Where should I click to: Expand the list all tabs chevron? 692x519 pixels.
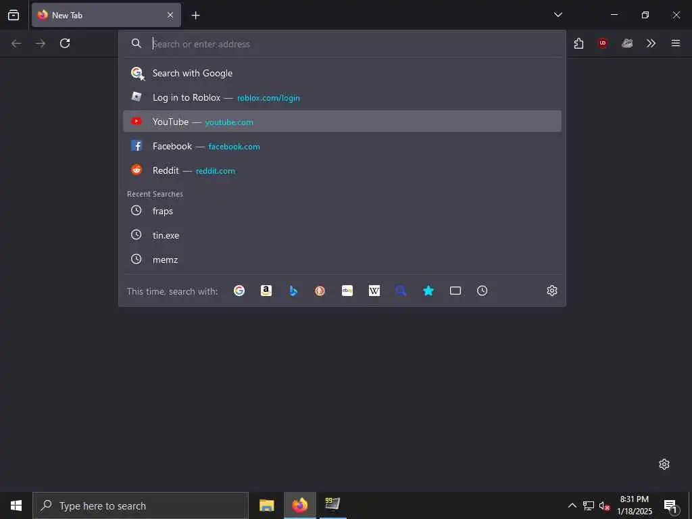tap(558, 15)
